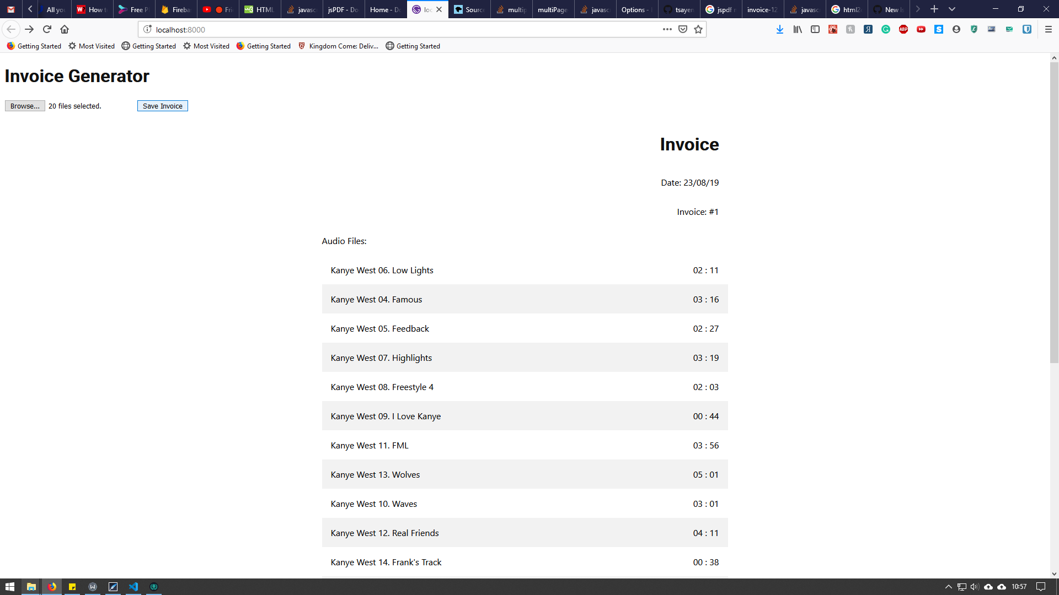Screen dimensions: 1059x595
Task: Click the page vertical scrollbar thumb
Action: (1054, 212)
